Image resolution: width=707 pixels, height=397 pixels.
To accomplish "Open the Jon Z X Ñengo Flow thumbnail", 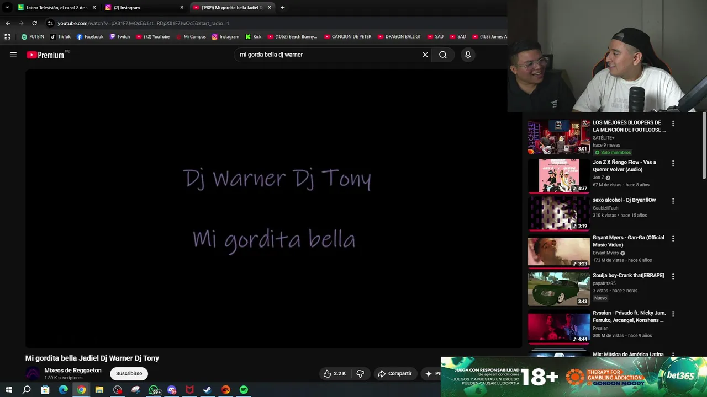I will tap(558, 176).
